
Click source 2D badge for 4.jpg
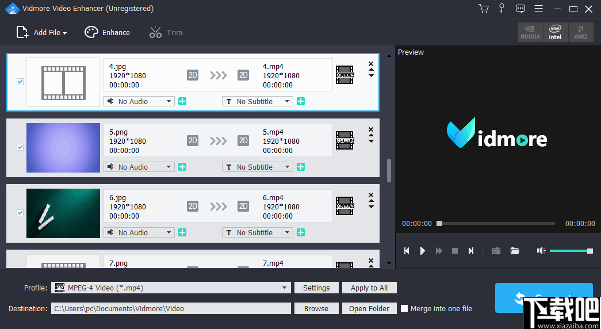click(x=193, y=75)
